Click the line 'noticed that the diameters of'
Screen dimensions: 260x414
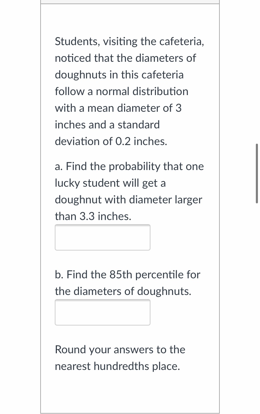(x=125, y=58)
